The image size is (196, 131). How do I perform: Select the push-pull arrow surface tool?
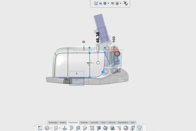coord(65,128)
